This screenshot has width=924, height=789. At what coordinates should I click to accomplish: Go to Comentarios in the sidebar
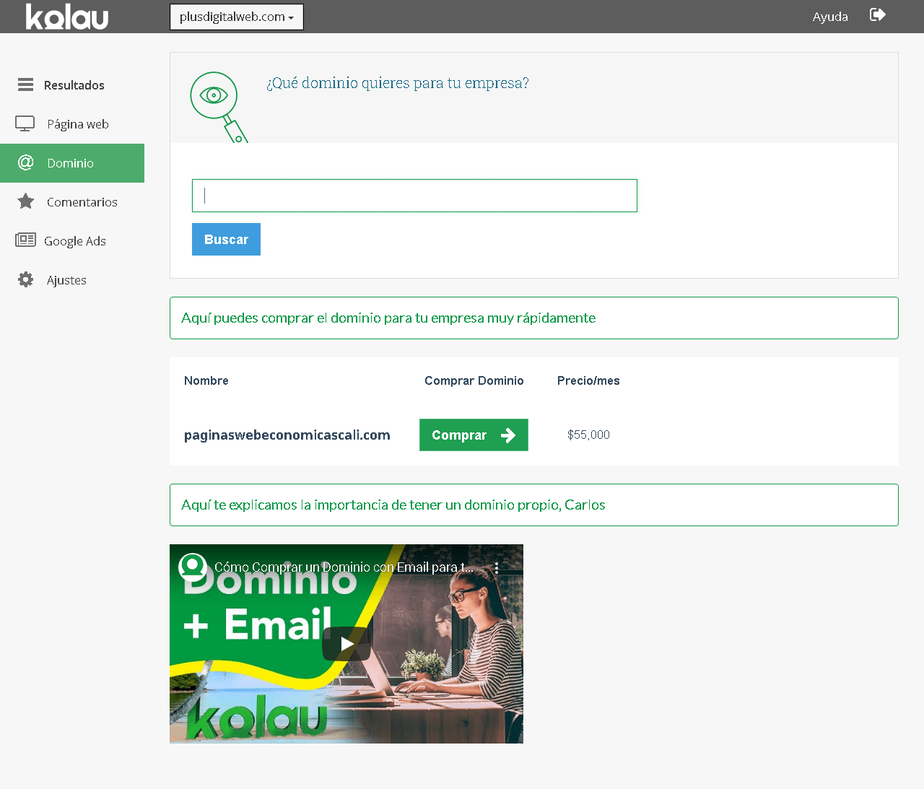coord(82,202)
